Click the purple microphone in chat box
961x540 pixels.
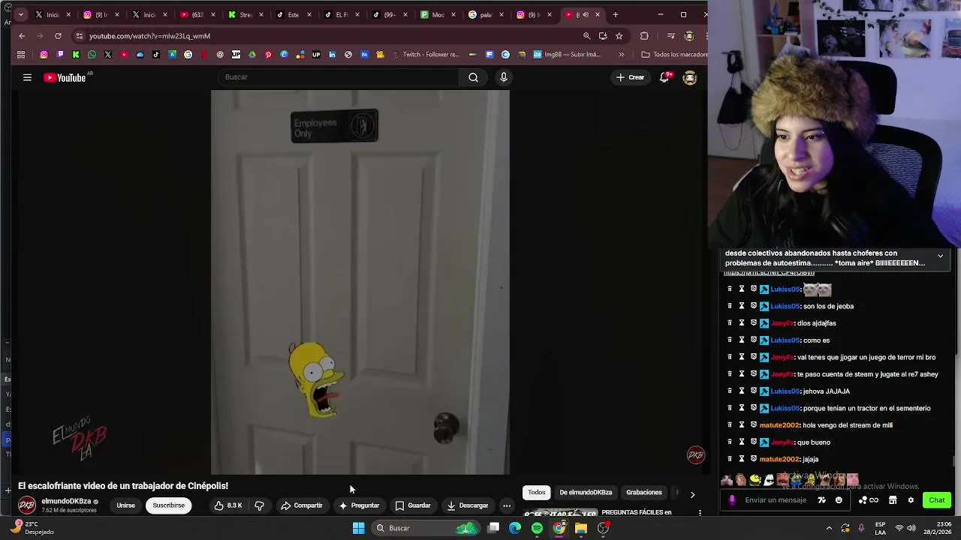tap(731, 500)
